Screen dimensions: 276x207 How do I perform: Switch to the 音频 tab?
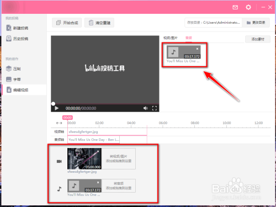(189, 38)
